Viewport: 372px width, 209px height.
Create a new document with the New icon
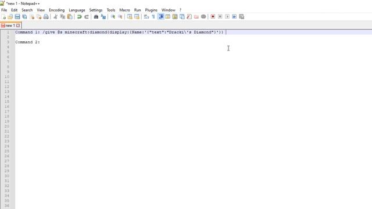pos(3,17)
